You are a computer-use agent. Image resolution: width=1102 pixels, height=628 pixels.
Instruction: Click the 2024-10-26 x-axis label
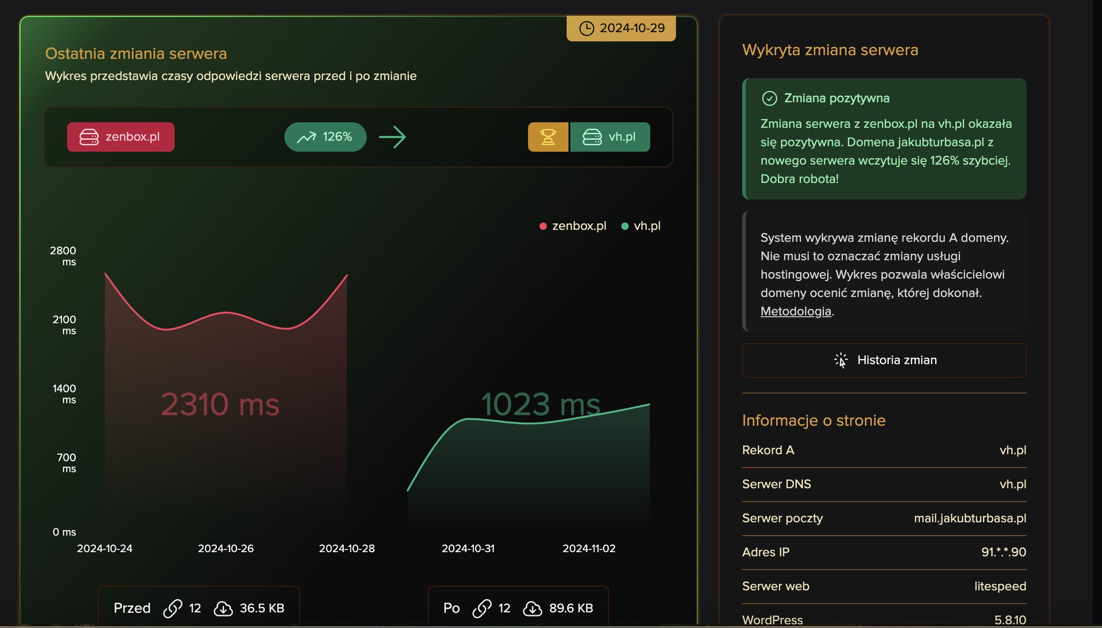click(x=225, y=548)
